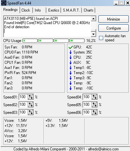The width and height of the screenshot is (130, 151).
Task: Enable Automatic fan speed checkbox
Action: (x=101, y=38)
